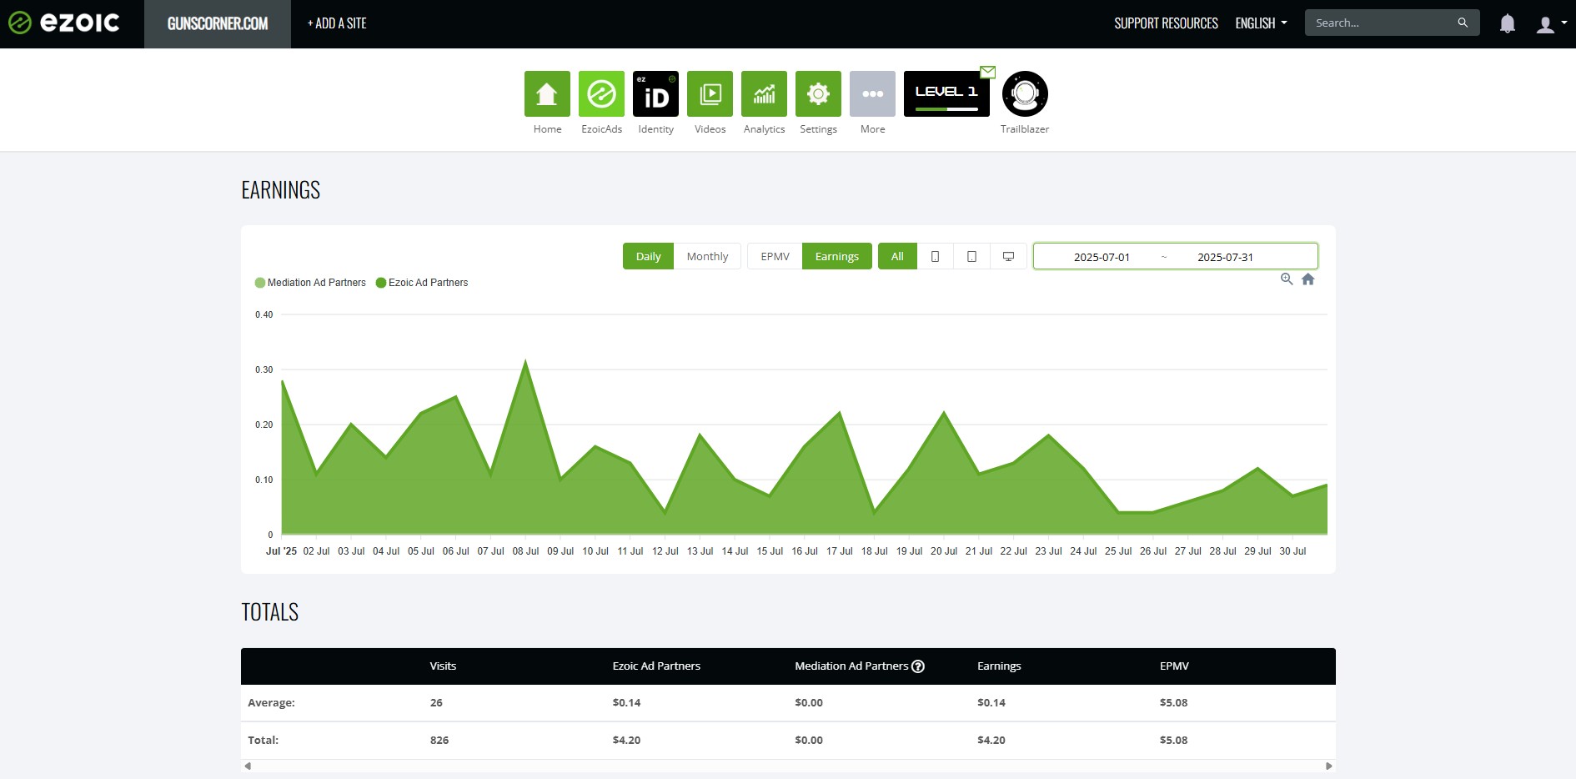Reset chart zoom with home icon
This screenshot has width=1576, height=779.
coord(1308,279)
